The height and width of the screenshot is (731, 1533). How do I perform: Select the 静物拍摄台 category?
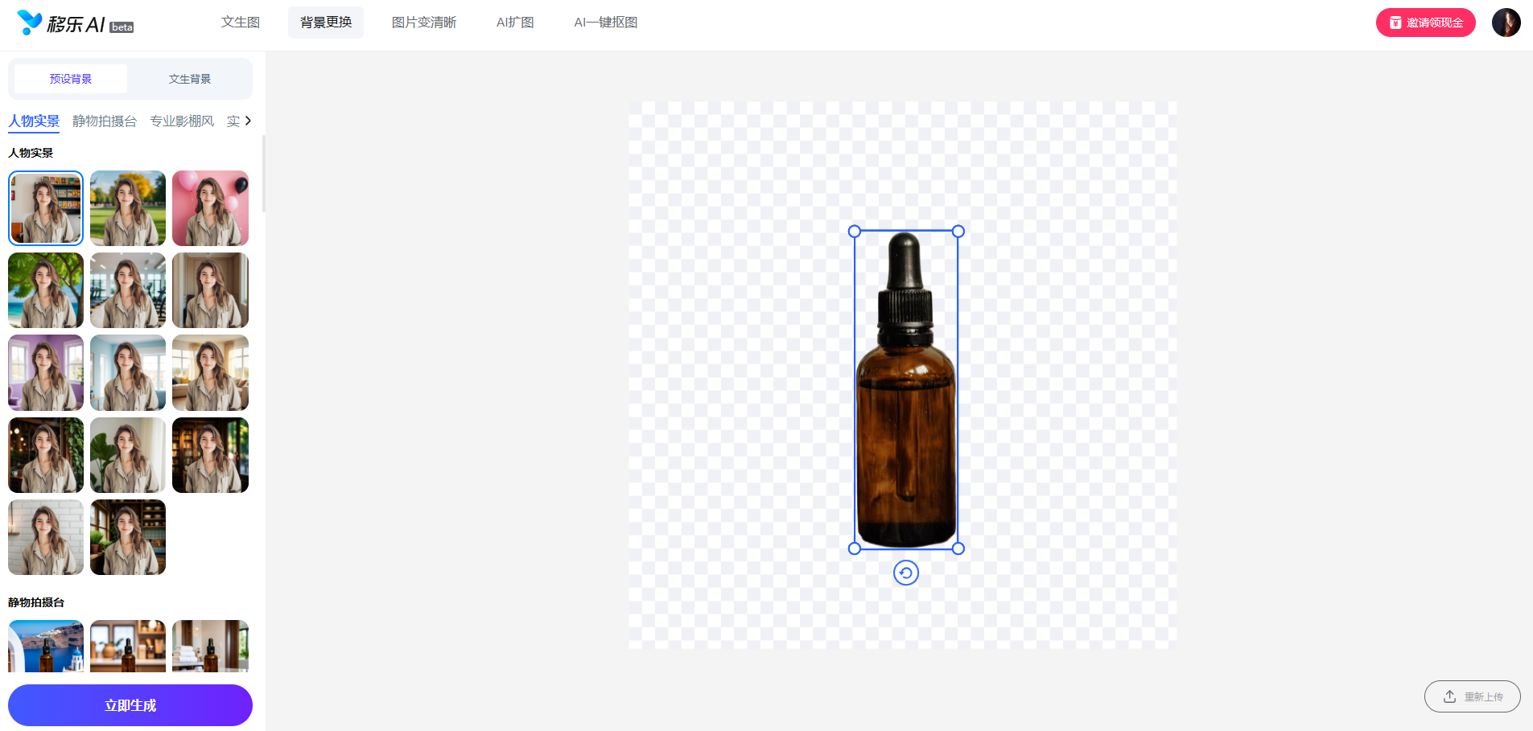click(105, 121)
